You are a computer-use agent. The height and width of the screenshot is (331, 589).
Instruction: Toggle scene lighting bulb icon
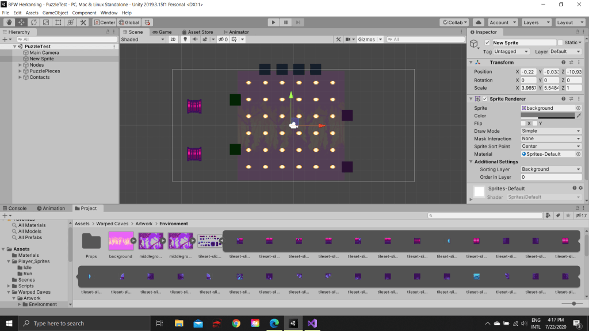click(x=185, y=40)
